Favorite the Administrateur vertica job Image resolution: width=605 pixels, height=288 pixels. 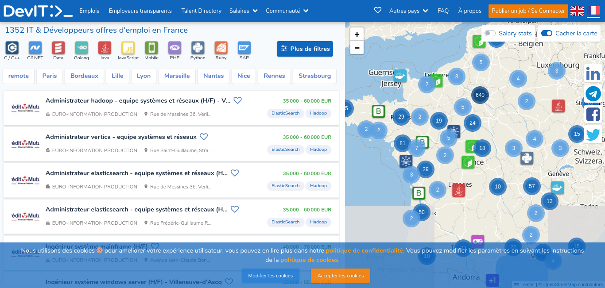[x=204, y=137]
